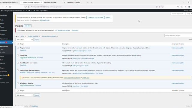Open Settings in the sidebar menu

3,63
